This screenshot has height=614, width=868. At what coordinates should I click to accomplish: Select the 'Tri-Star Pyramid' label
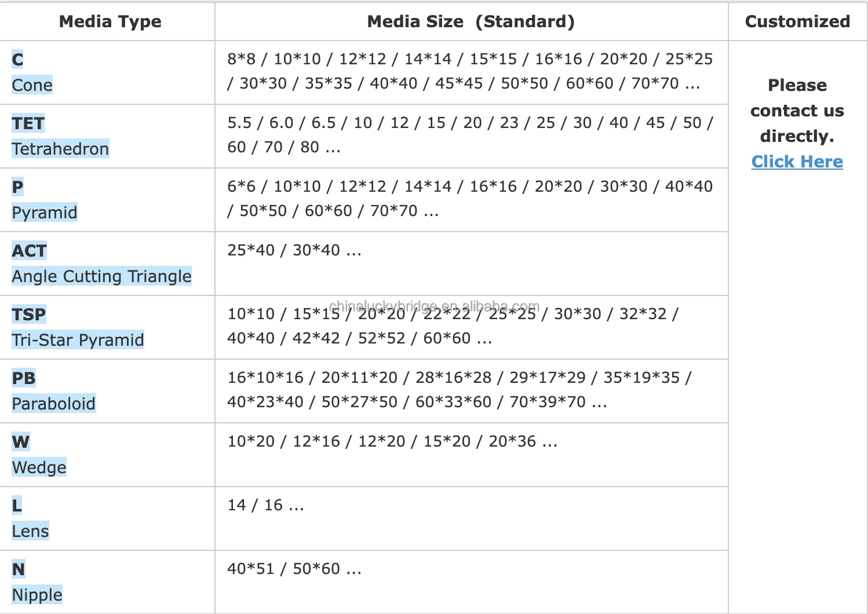[x=78, y=340]
